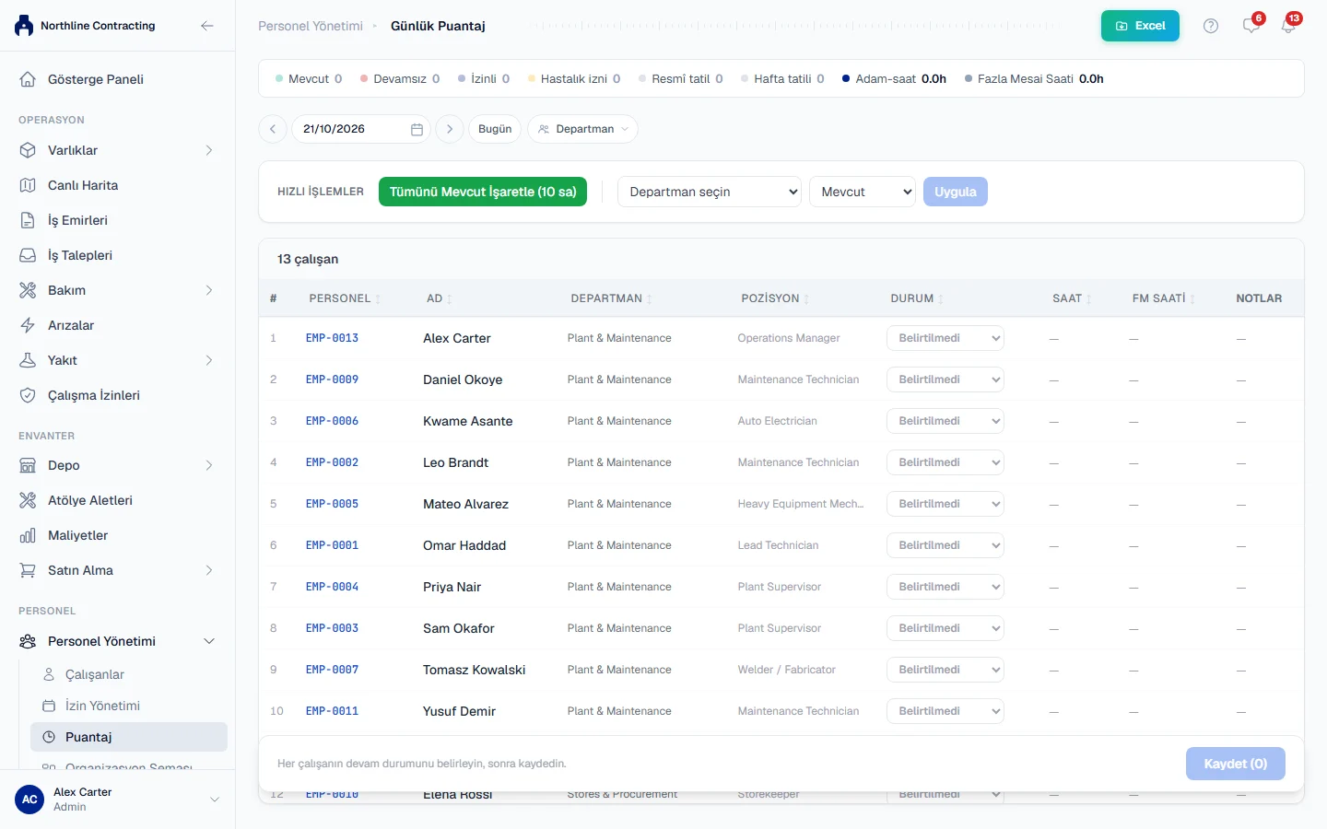Screen dimensions: 1327x829
Task: Open Çalışma İzinleri menu item
Action: point(118,395)
